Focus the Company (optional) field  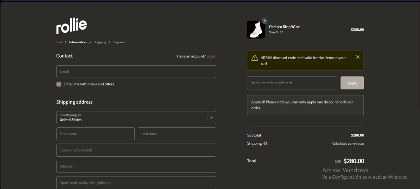136,150
